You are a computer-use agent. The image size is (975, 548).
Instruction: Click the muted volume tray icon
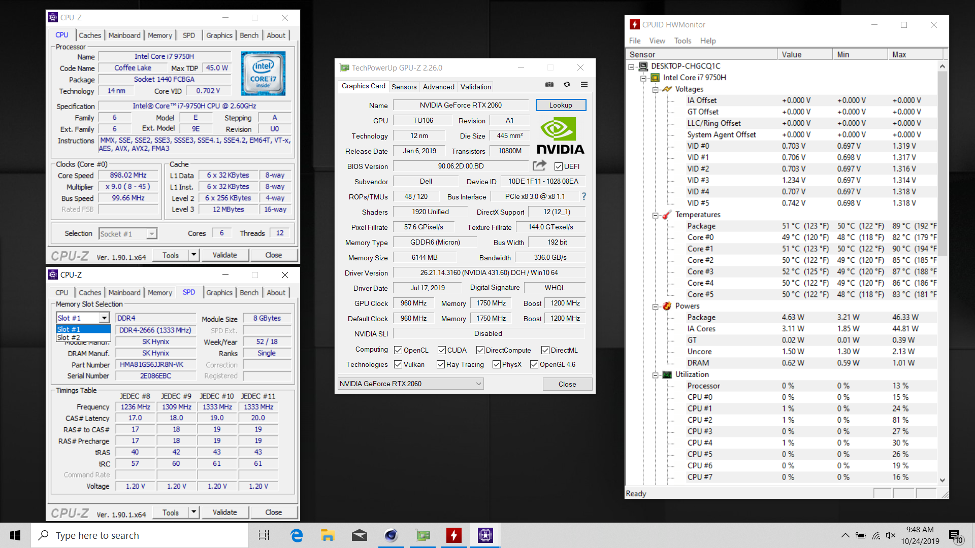tap(891, 535)
